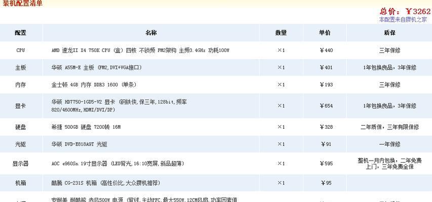Click the ×1 quantity in the 显卡 row

pos(281,106)
